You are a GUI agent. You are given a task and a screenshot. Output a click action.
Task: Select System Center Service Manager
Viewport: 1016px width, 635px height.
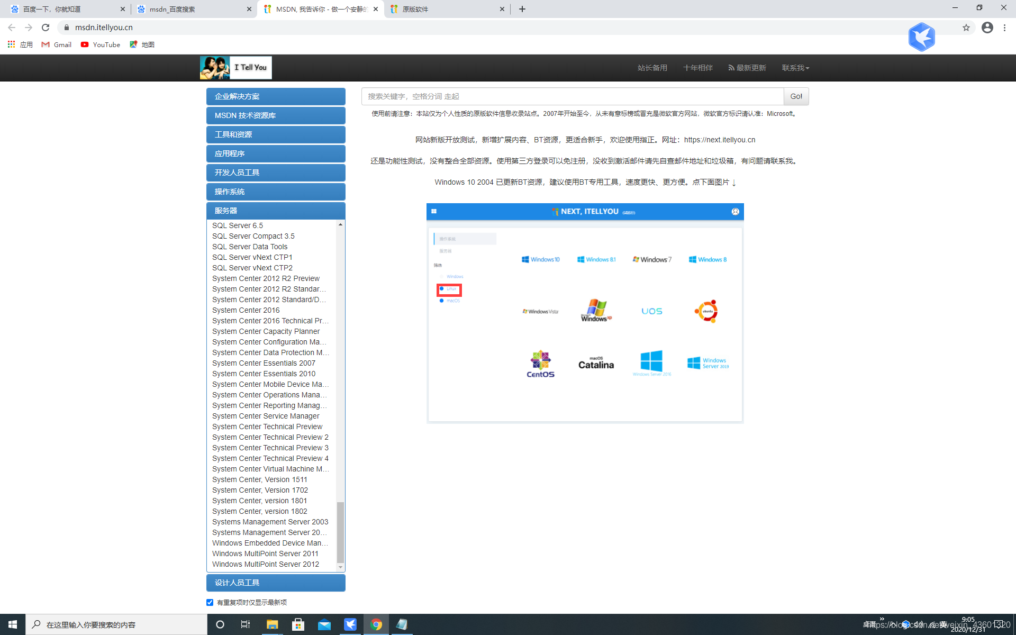coord(266,416)
